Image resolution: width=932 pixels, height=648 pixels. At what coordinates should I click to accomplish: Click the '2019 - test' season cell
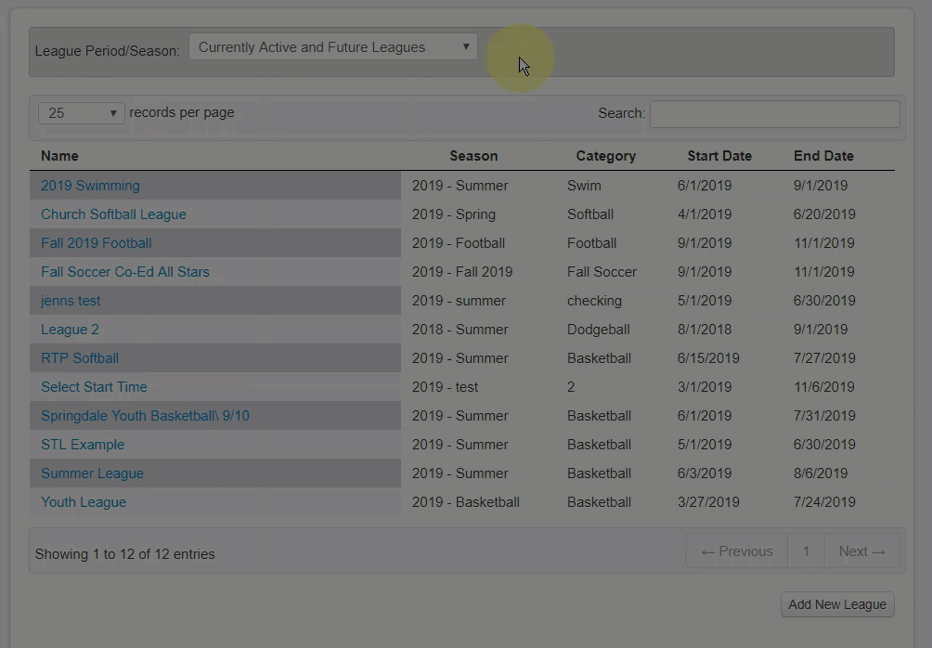(445, 387)
